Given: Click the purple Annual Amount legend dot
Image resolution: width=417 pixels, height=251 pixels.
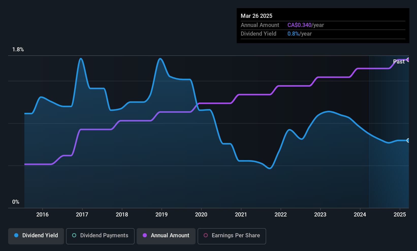Looking at the screenshot, I should click(x=145, y=235).
